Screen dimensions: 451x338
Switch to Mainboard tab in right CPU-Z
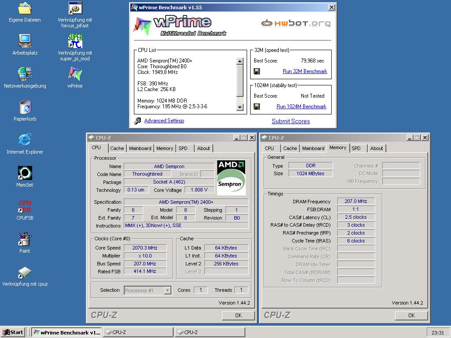313,148
